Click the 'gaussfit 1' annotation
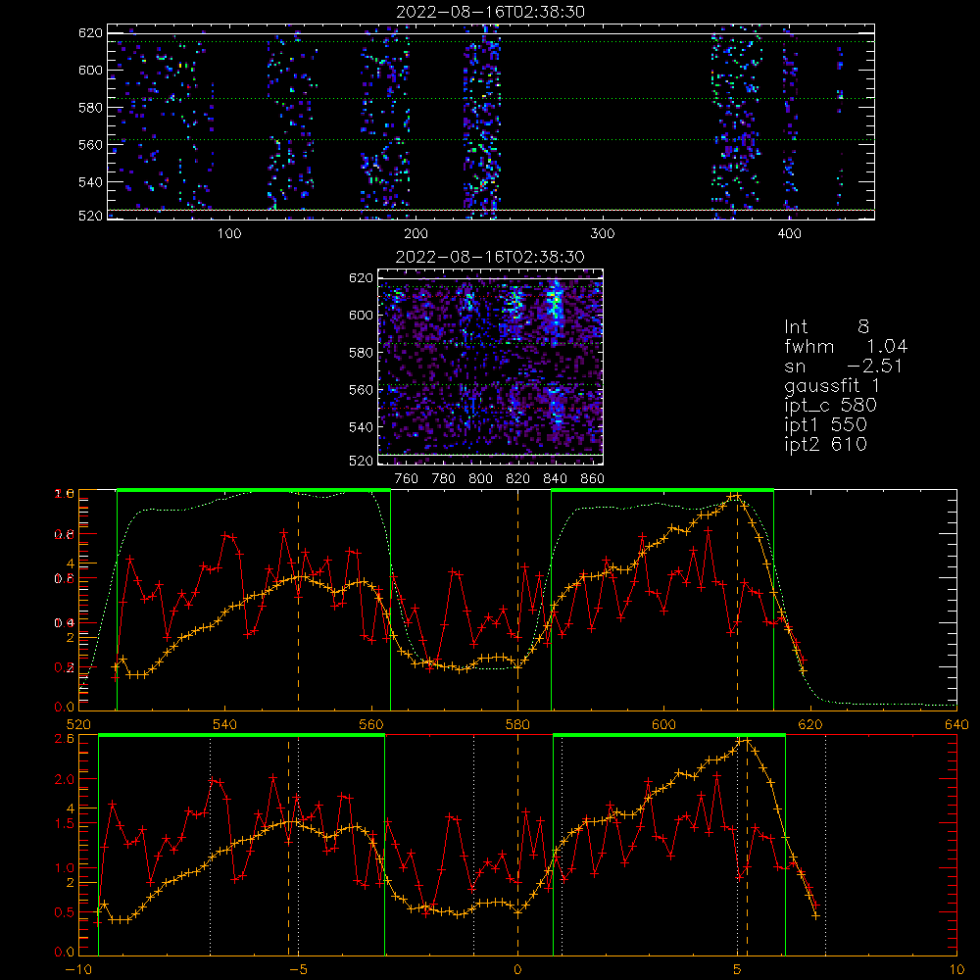 (832, 385)
